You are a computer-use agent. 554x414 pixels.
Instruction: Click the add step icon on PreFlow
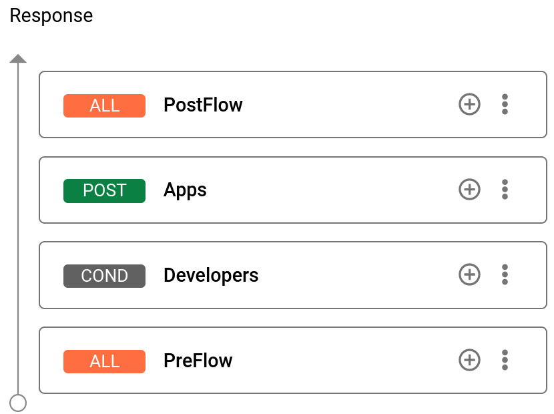coord(469,361)
